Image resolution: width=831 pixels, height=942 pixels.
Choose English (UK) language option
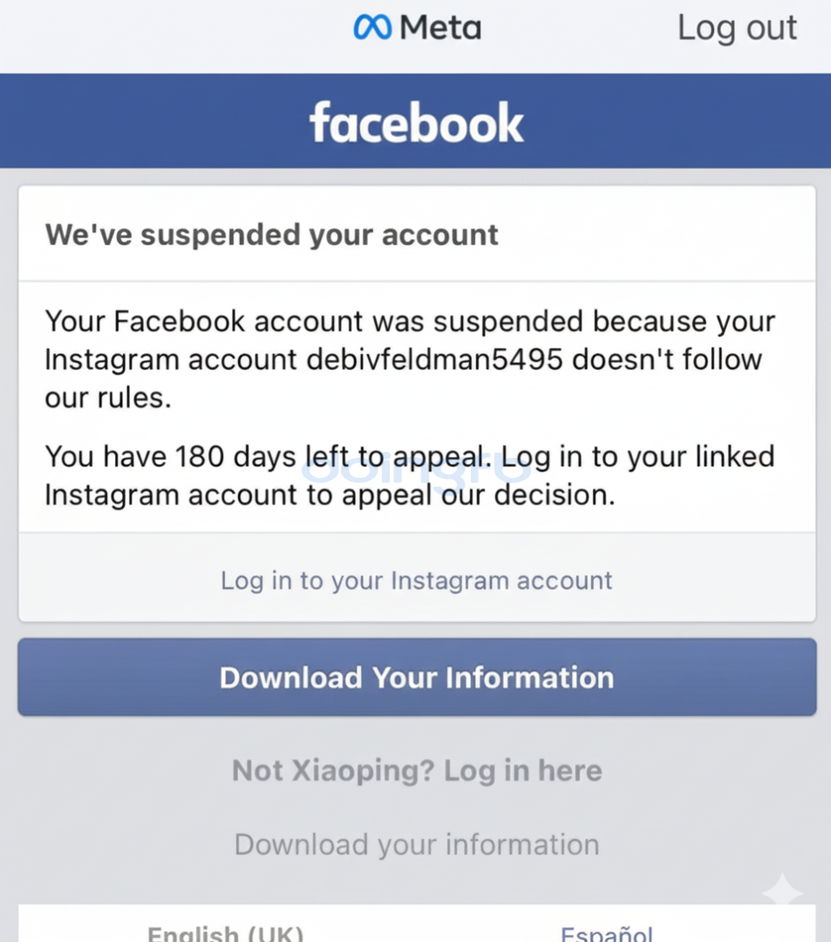[x=225, y=933]
